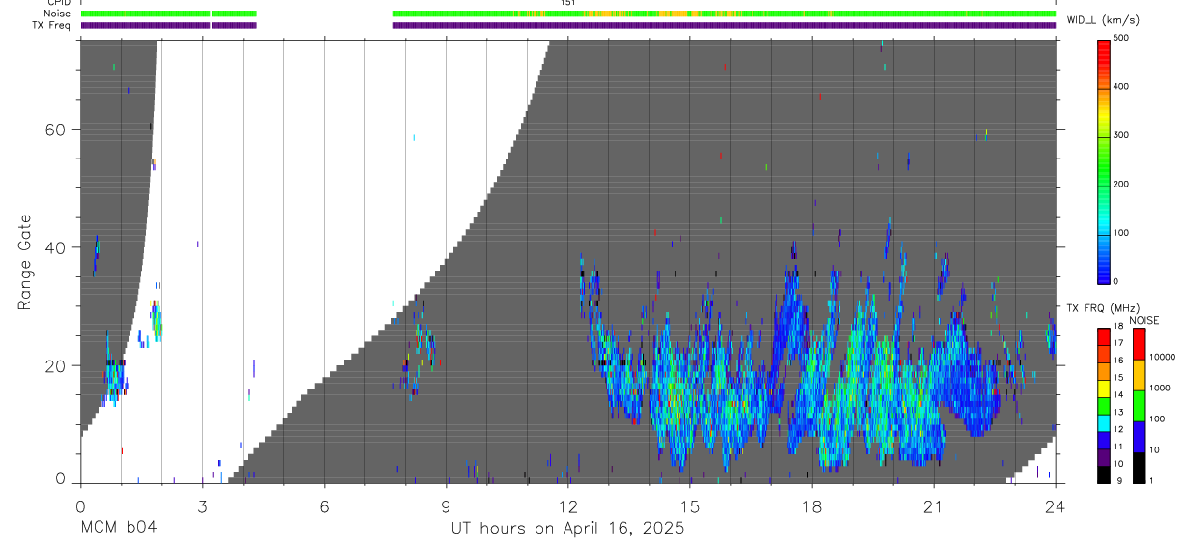The image size is (1187, 548).
Task: Click the purple TX Freq indicator strip
Action: (x=568, y=25)
